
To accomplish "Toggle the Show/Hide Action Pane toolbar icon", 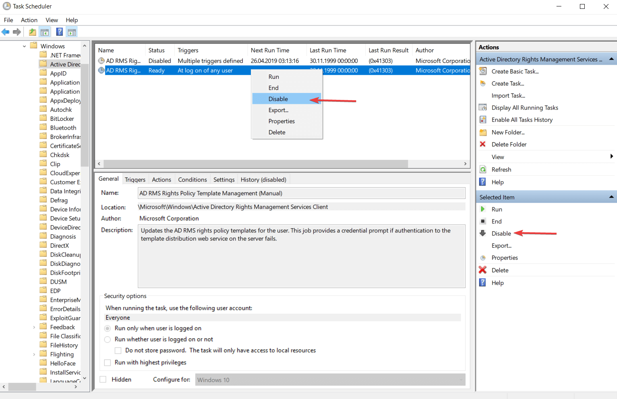I will tap(71, 31).
